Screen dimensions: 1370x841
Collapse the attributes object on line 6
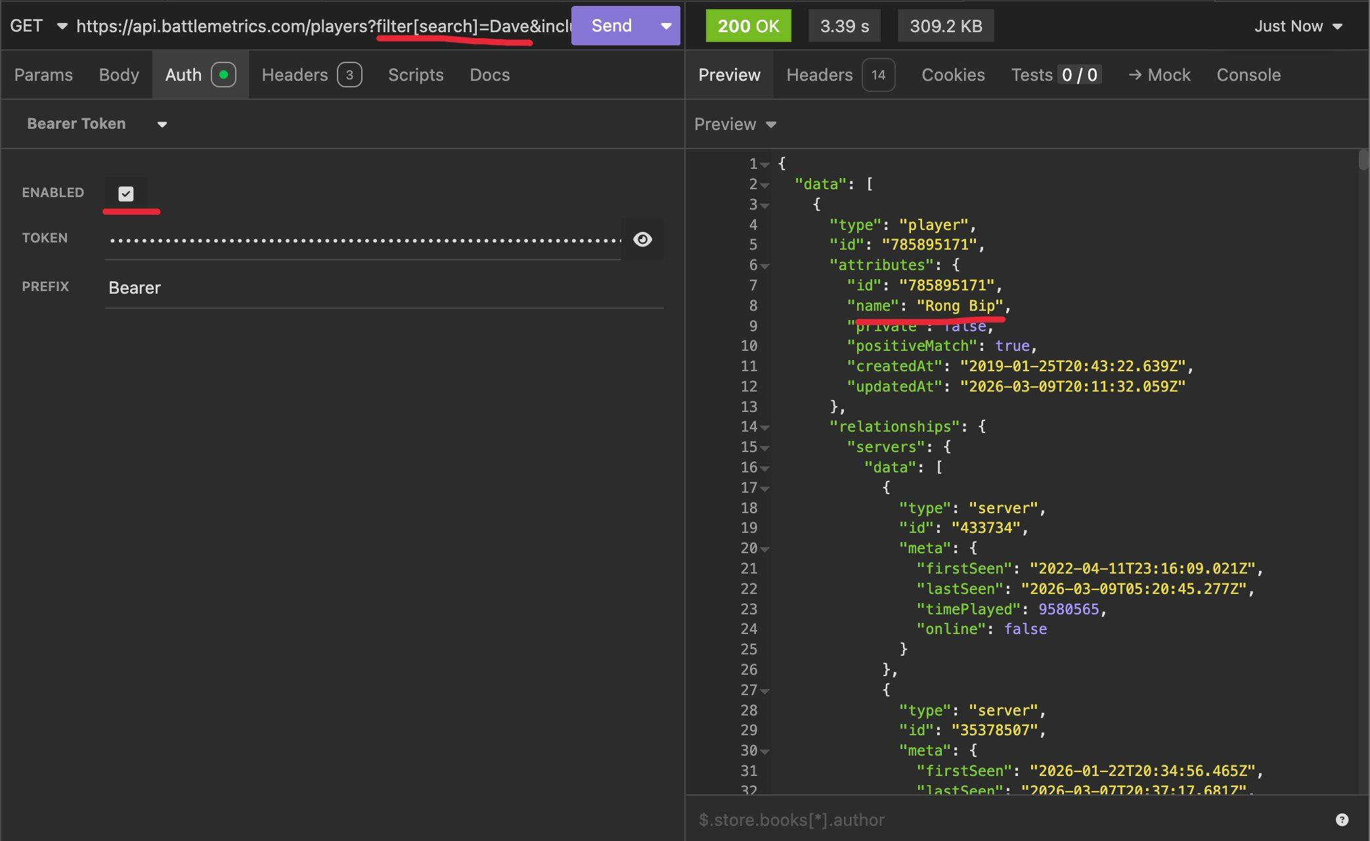pos(765,266)
